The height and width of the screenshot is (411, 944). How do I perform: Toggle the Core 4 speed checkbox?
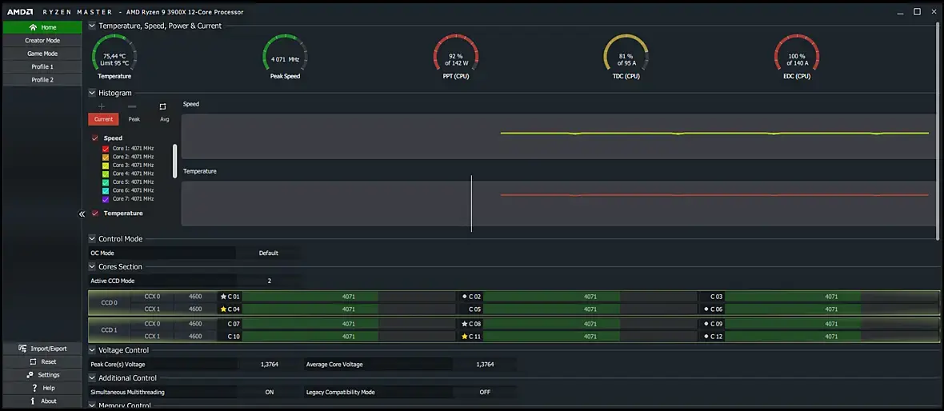106,174
